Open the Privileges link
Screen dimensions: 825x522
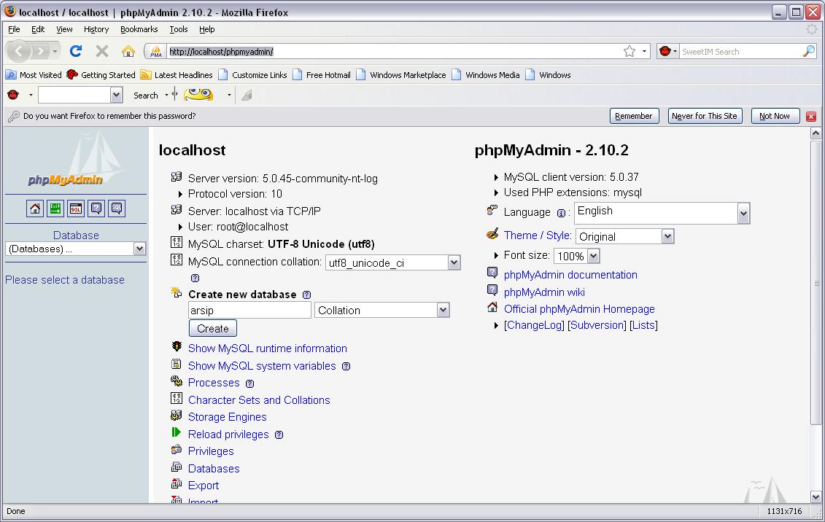click(x=211, y=451)
